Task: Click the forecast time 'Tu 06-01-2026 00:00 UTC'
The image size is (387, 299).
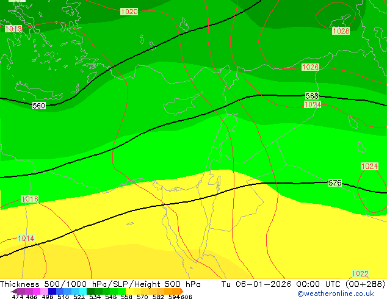Action: 281,284
